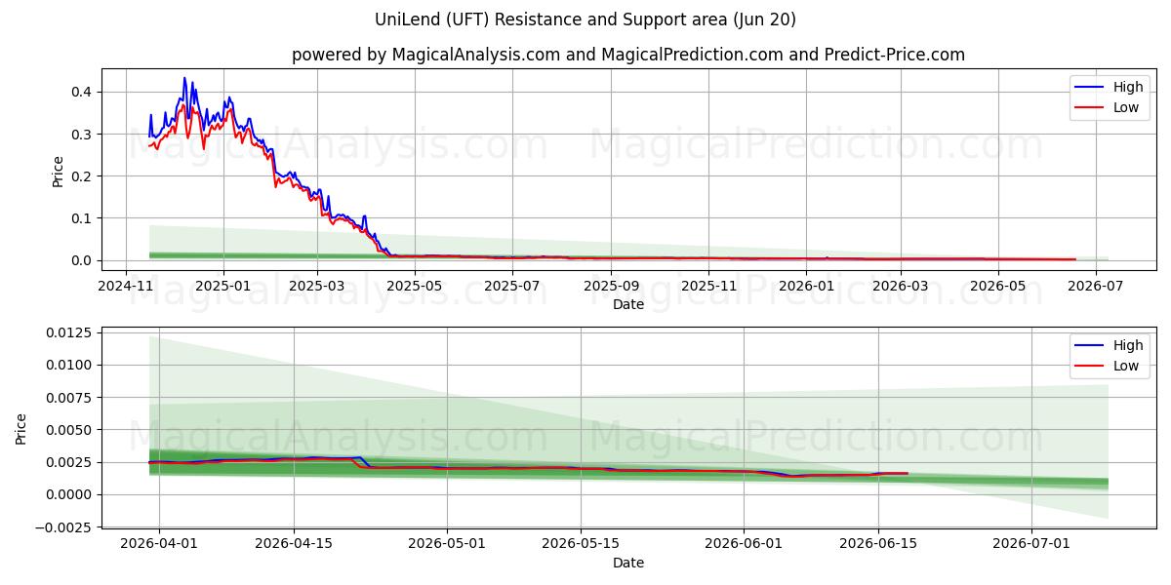Click the "2025-03" x-axis tick label
The width and height of the screenshot is (1171, 585).
[x=317, y=285]
